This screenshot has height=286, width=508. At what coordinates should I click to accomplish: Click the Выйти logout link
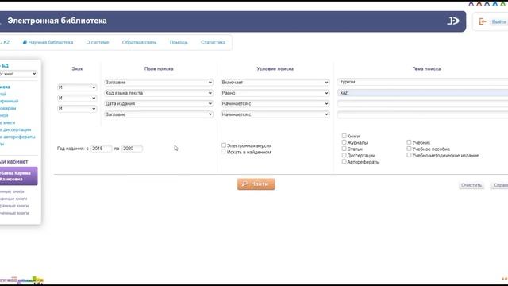[x=498, y=21]
